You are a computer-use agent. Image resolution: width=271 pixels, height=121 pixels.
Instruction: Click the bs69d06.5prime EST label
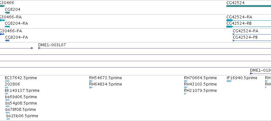point(21,97)
